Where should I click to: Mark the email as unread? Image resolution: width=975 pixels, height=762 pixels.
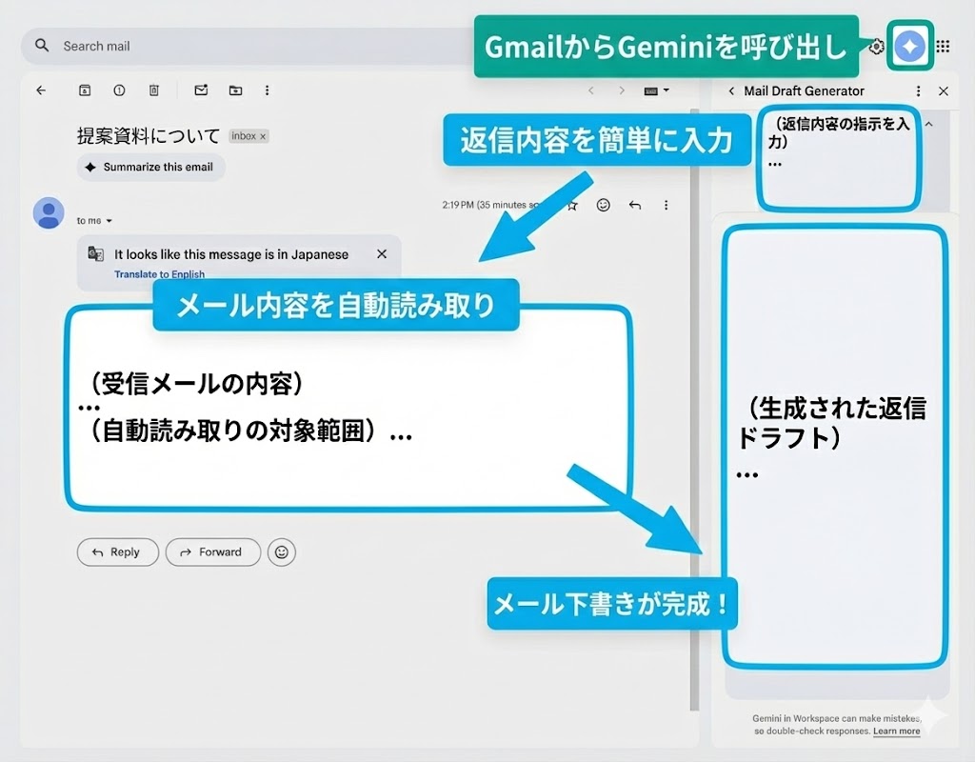click(200, 90)
